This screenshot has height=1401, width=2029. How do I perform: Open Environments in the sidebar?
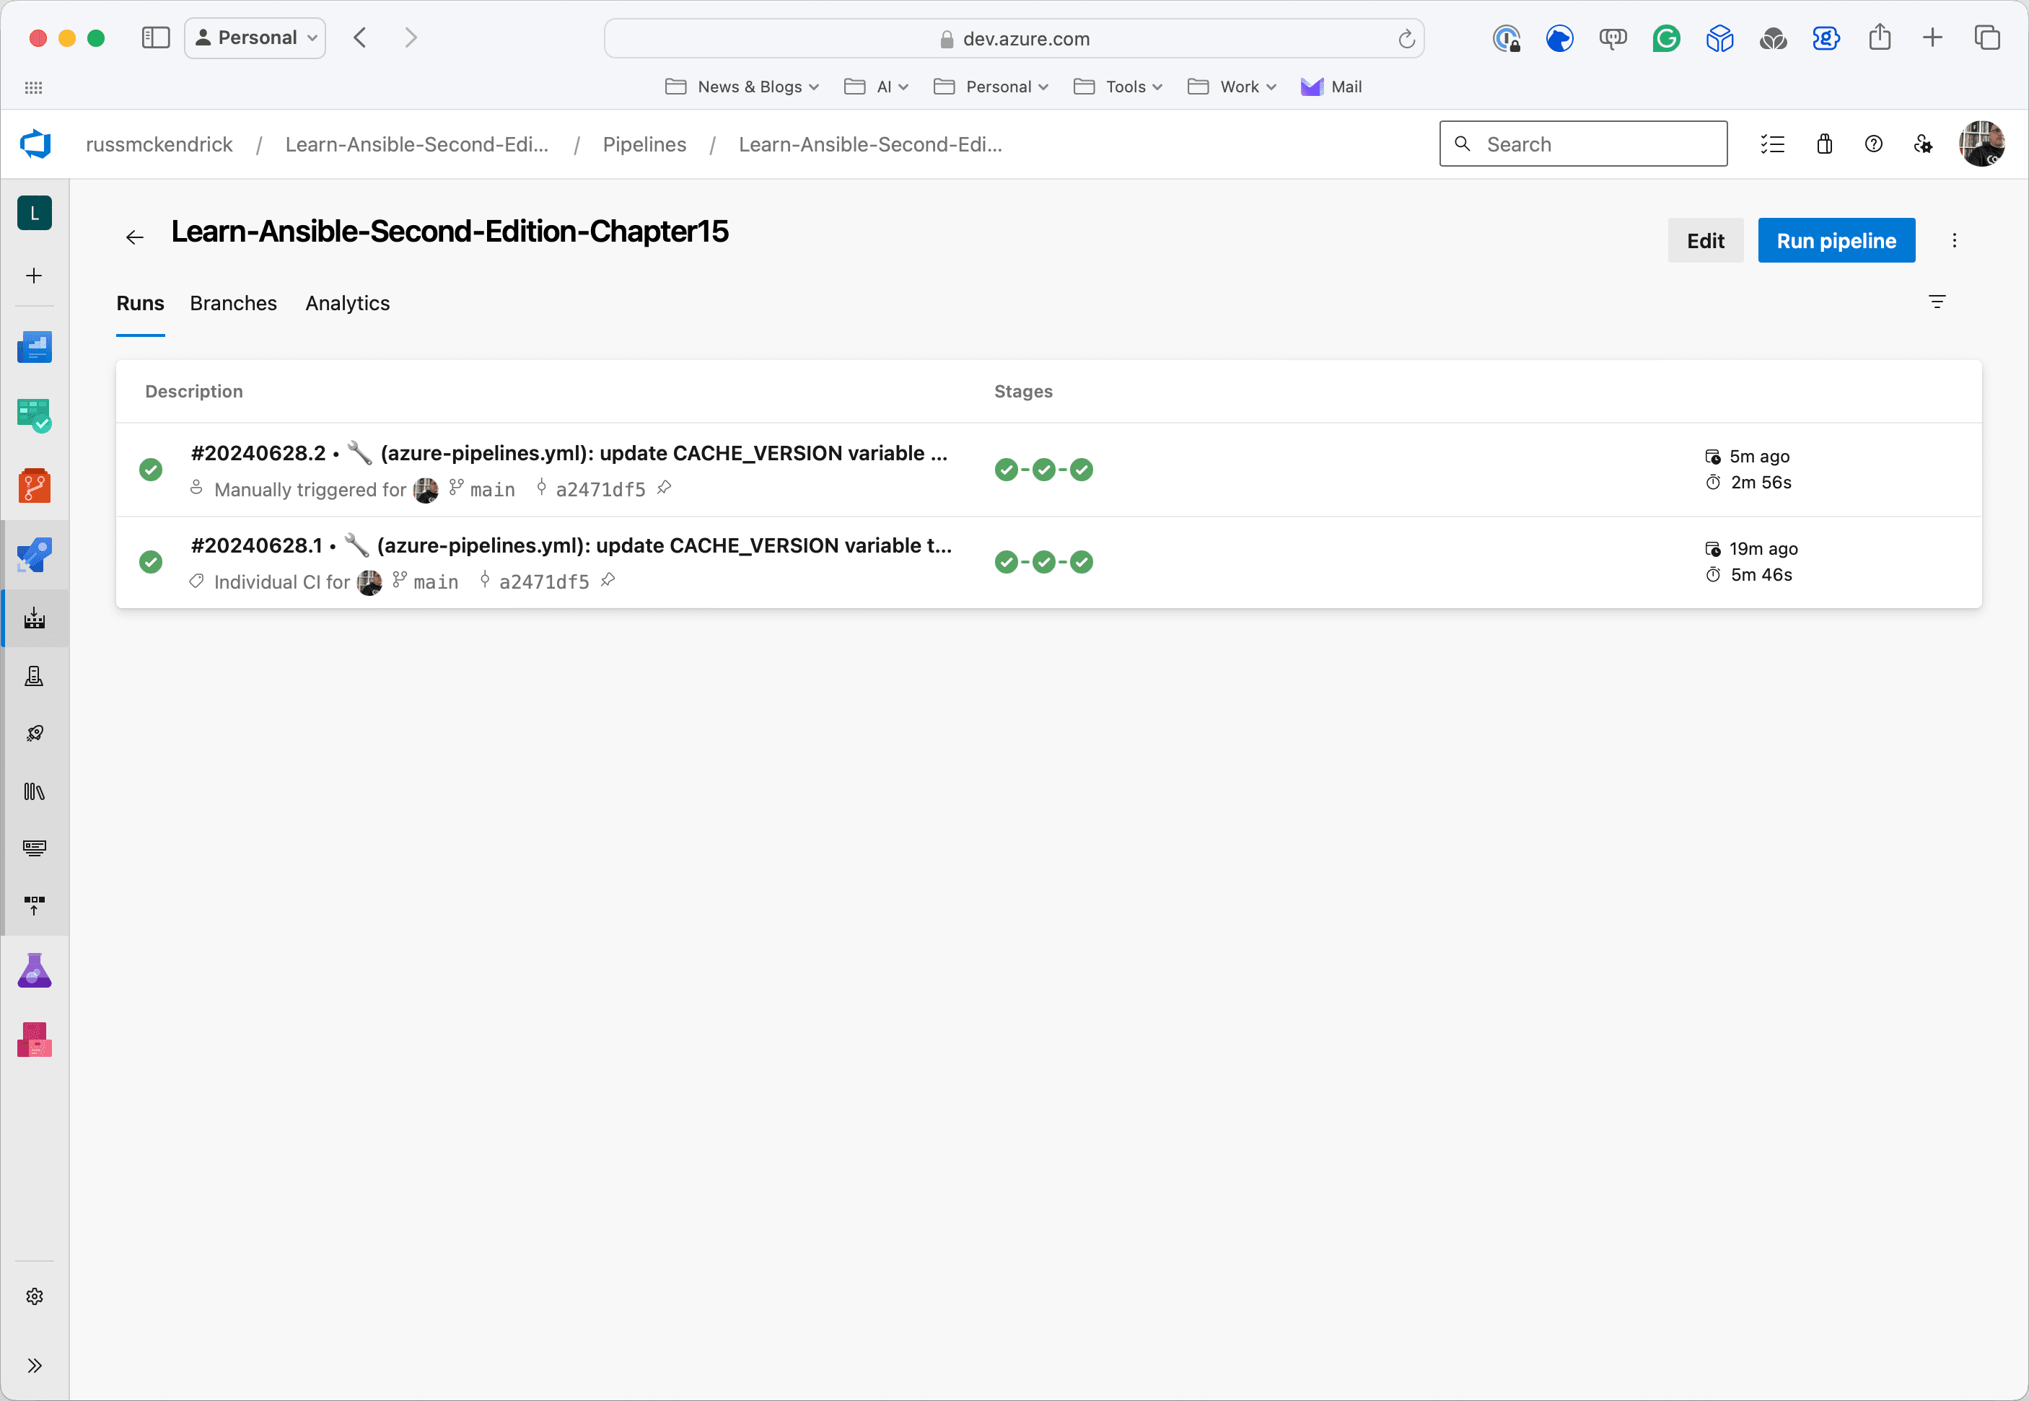tap(34, 676)
